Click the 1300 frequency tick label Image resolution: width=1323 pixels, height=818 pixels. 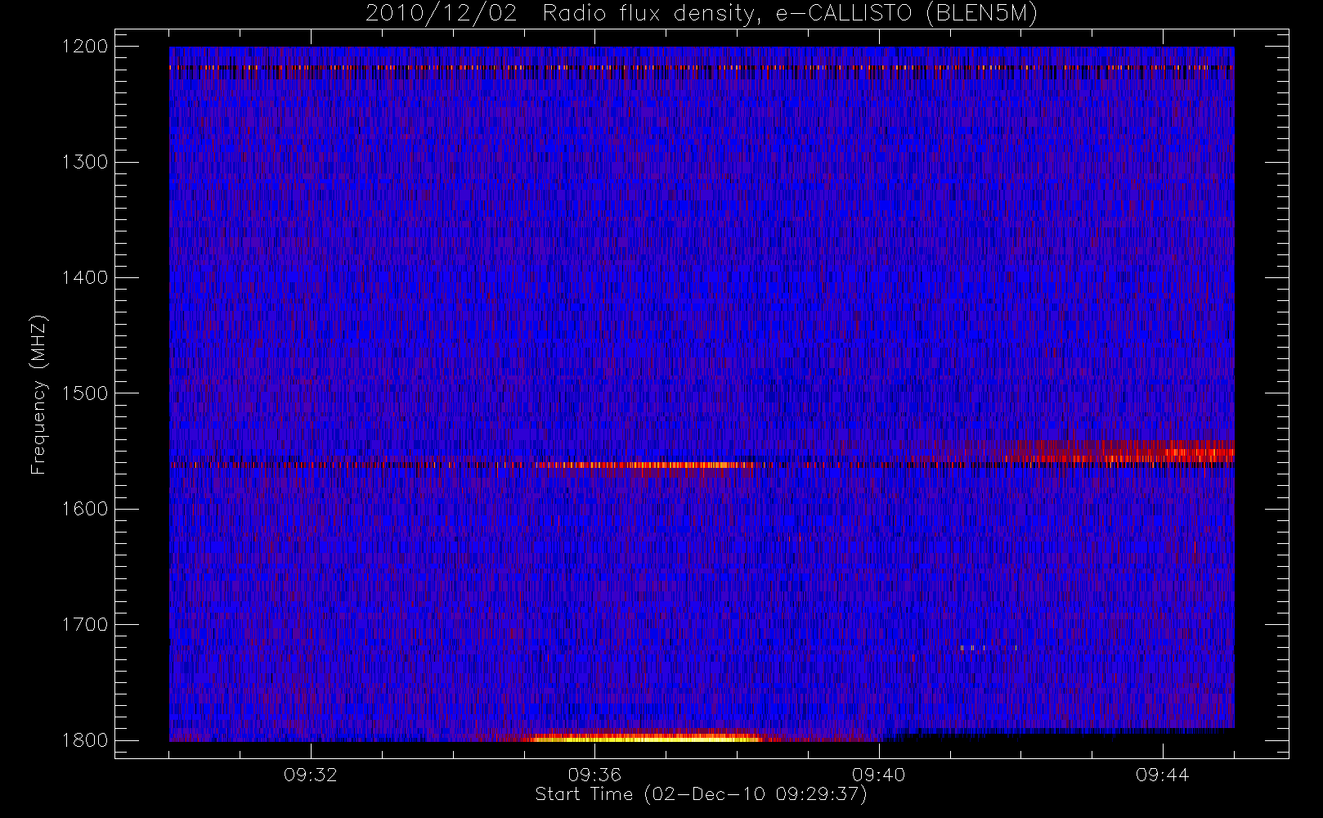tap(85, 162)
